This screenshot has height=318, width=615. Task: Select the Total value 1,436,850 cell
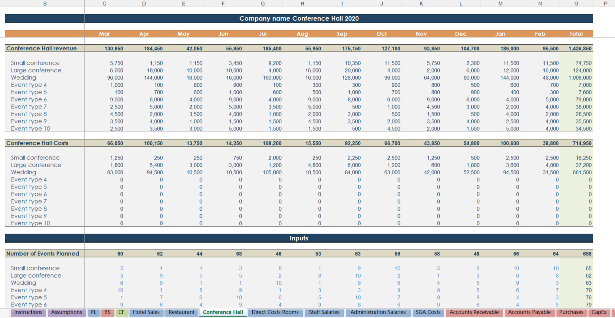[581, 48]
